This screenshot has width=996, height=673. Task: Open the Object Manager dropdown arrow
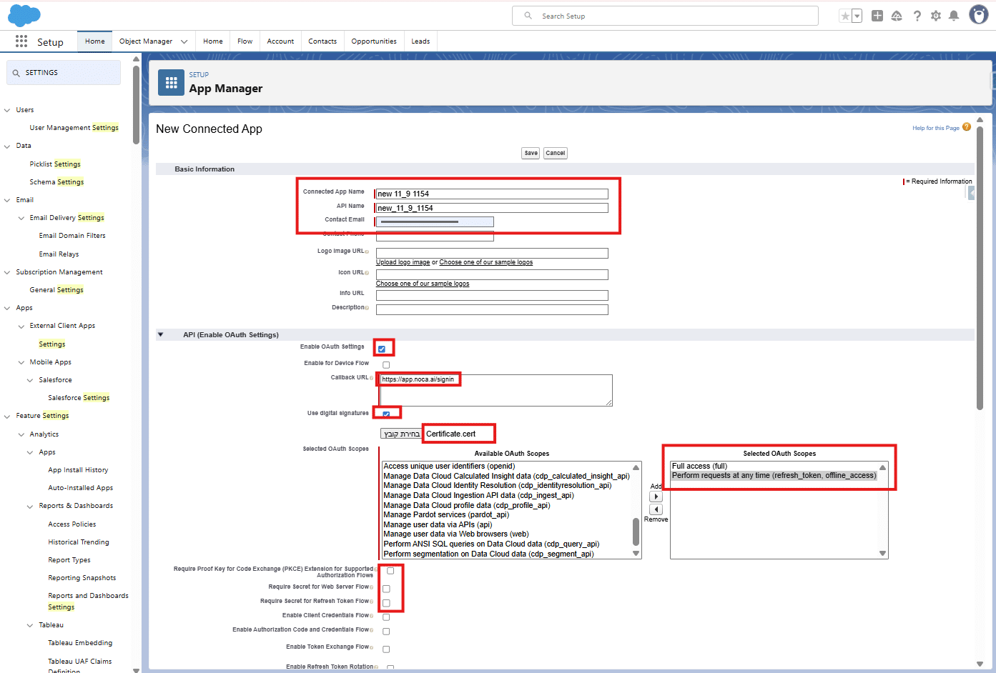coord(184,41)
